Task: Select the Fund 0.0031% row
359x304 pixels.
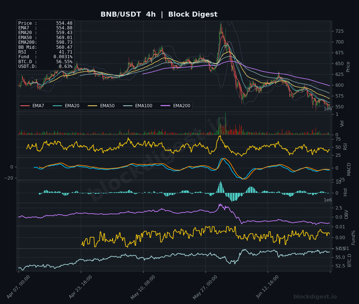Action: point(45,57)
